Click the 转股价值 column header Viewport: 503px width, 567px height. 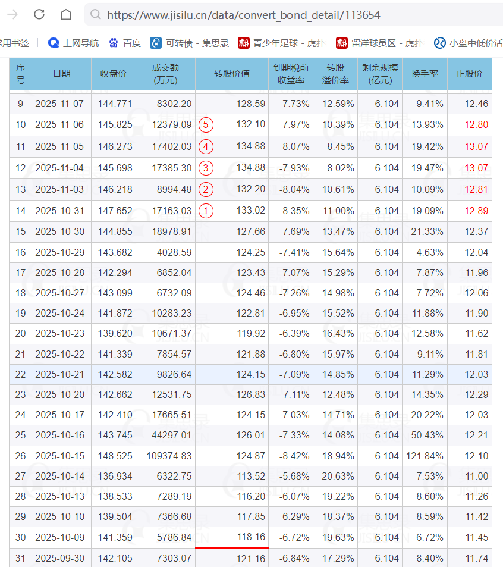[231, 74]
